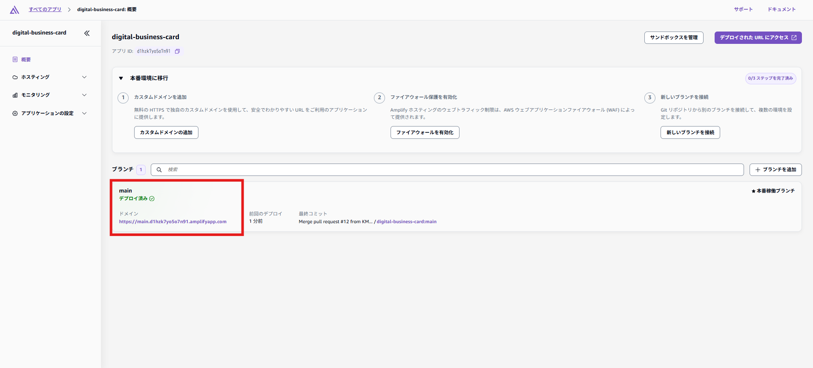
Task: Click the AWS Amplify logo icon
Action: (14, 10)
